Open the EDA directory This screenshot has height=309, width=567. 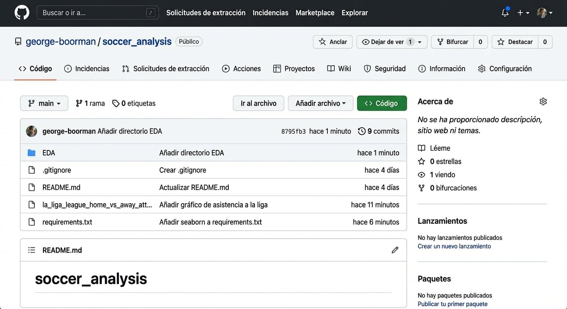pos(49,153)
